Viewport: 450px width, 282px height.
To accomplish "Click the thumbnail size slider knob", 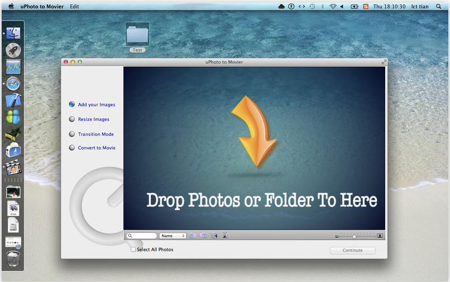I will click(x=354, y=236).
